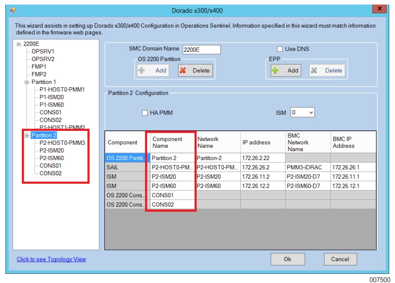The width and height of the screenshot is (395, 283).
Task: Click the grayed X Delete icon under EPP
Action: [314, 70]
